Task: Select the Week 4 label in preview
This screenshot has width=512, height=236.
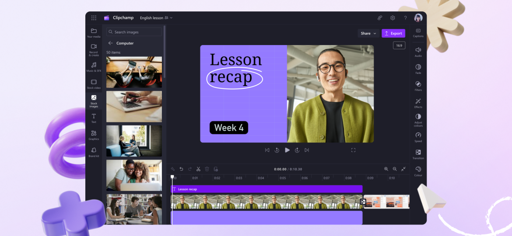Action: tap(228, 128)
